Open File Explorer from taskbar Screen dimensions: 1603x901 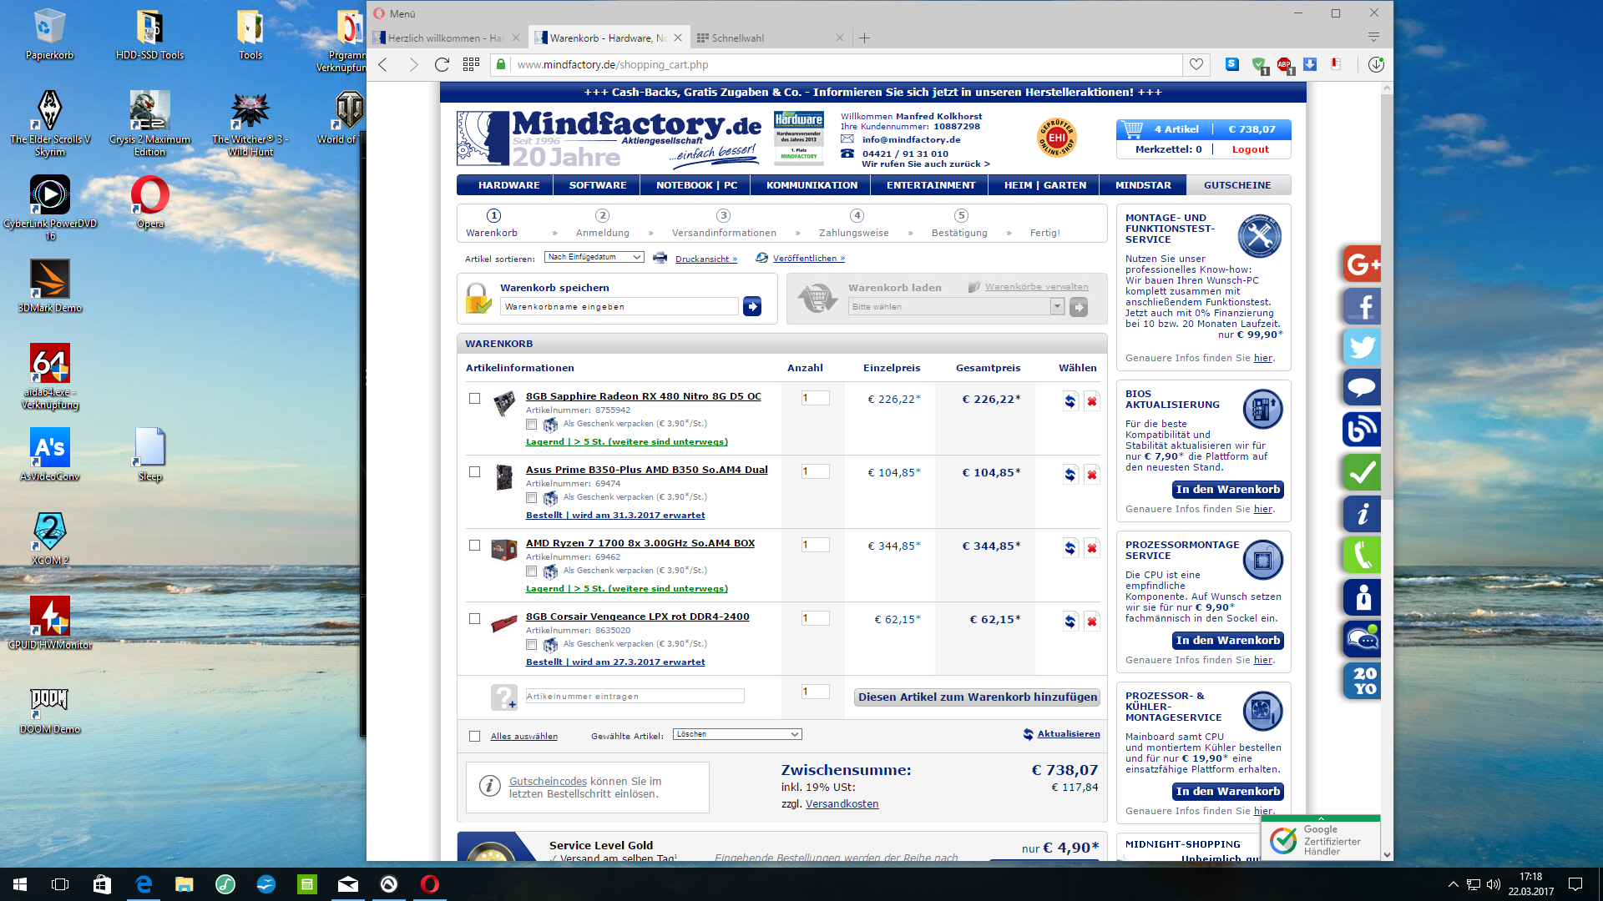coord(184,884)
